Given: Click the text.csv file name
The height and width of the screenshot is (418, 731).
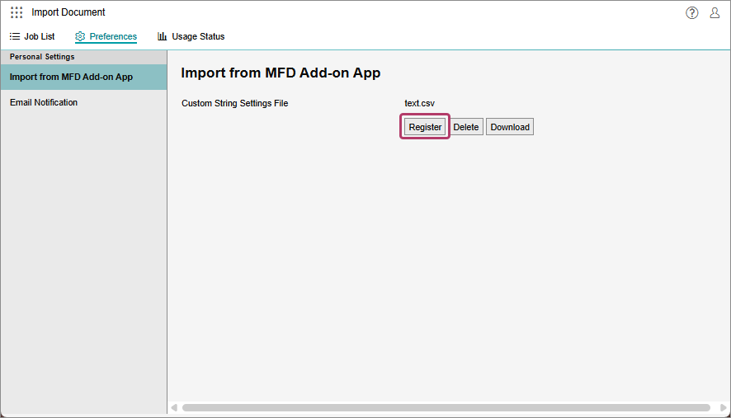Looking at the screenshot, I should click(x=419, y=103).
